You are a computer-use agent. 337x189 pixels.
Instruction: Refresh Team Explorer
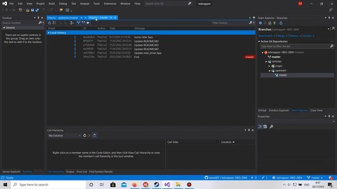click(281, 23)
